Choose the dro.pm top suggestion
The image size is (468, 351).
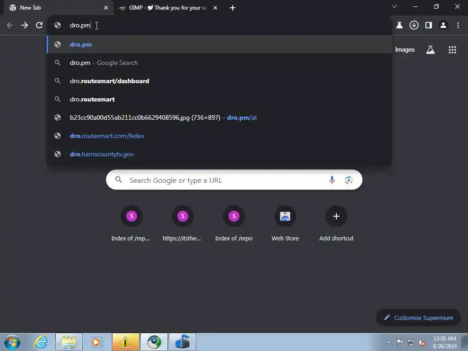coord(219,44)
